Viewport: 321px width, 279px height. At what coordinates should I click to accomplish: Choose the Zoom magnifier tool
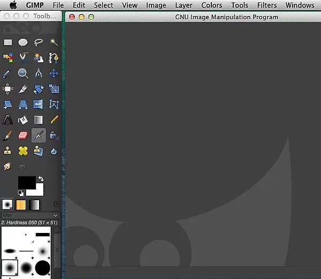tap(23, 73)
